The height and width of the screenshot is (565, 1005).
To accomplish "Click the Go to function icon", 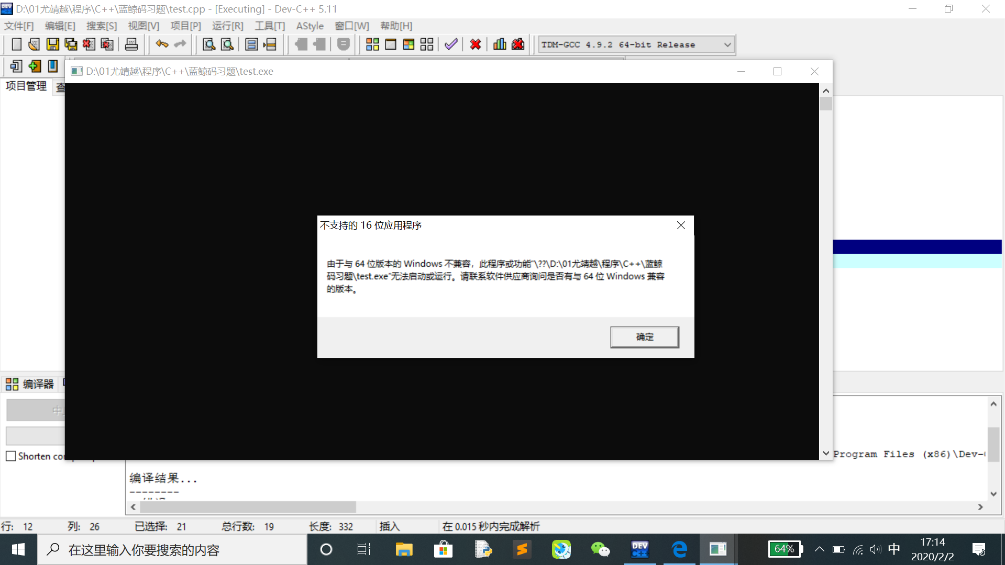I will [x=251, y=44].
